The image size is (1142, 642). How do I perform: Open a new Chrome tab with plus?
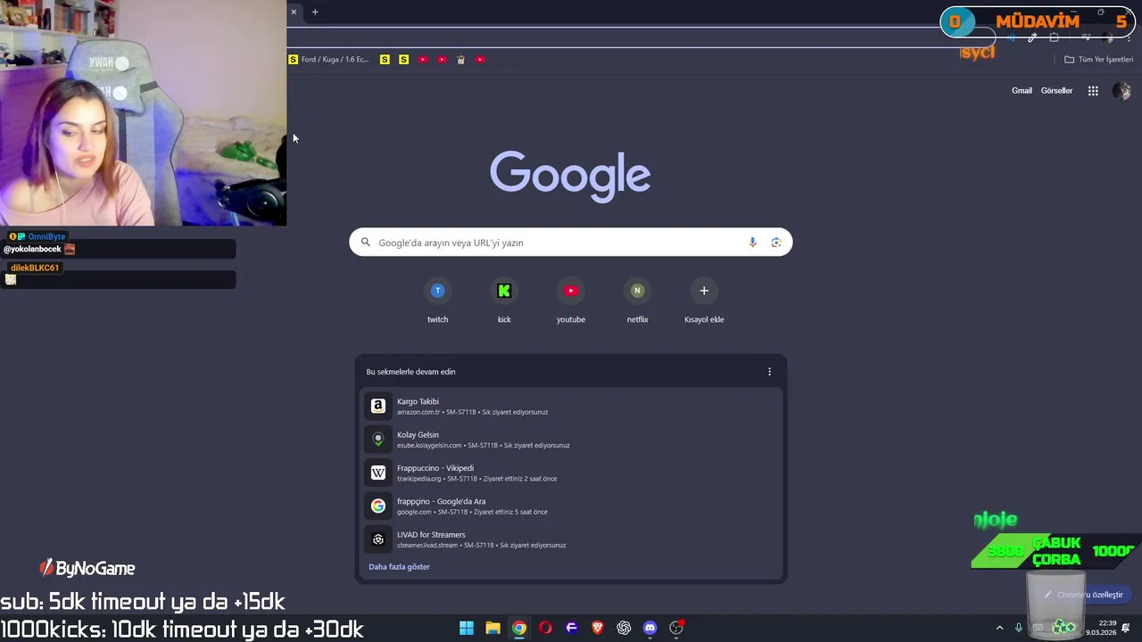point(315,12)
